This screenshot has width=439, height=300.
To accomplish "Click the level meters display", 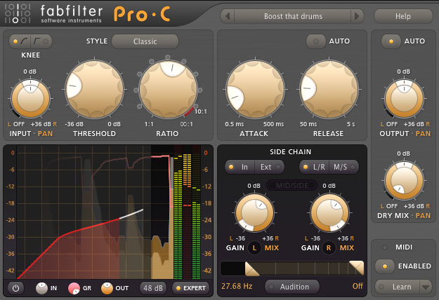I will point(187,212).
